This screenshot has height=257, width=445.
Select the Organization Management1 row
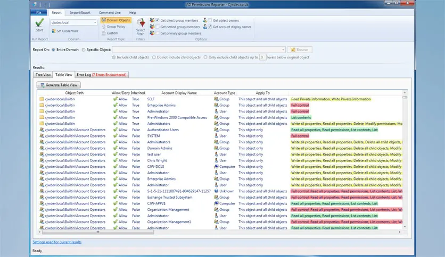pyautogui.click(x=220, y=222)
